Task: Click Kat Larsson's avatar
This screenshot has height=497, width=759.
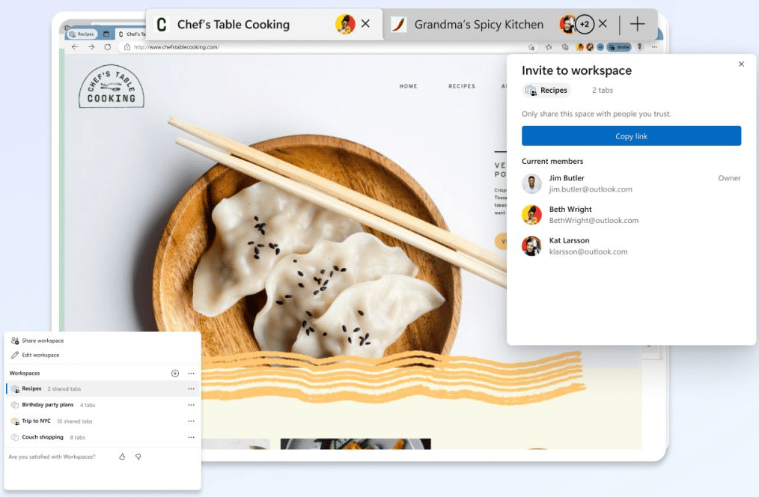Action: (531, 246)
